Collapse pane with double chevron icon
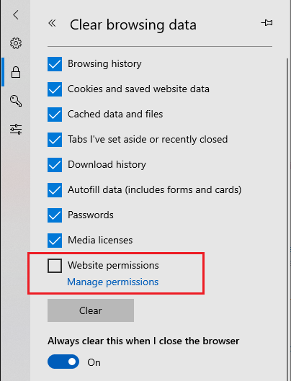Screen dimensions: 291x381 (52, 23)
